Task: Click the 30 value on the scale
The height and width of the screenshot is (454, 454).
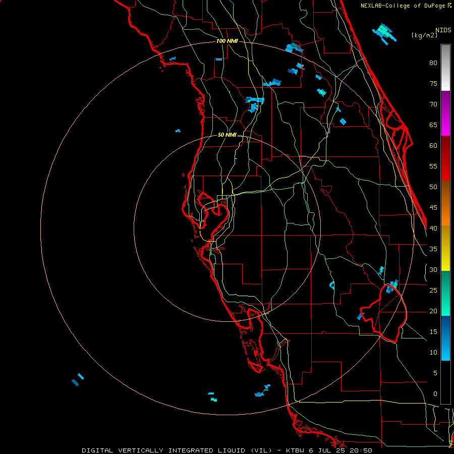Action: click(433, 269)
